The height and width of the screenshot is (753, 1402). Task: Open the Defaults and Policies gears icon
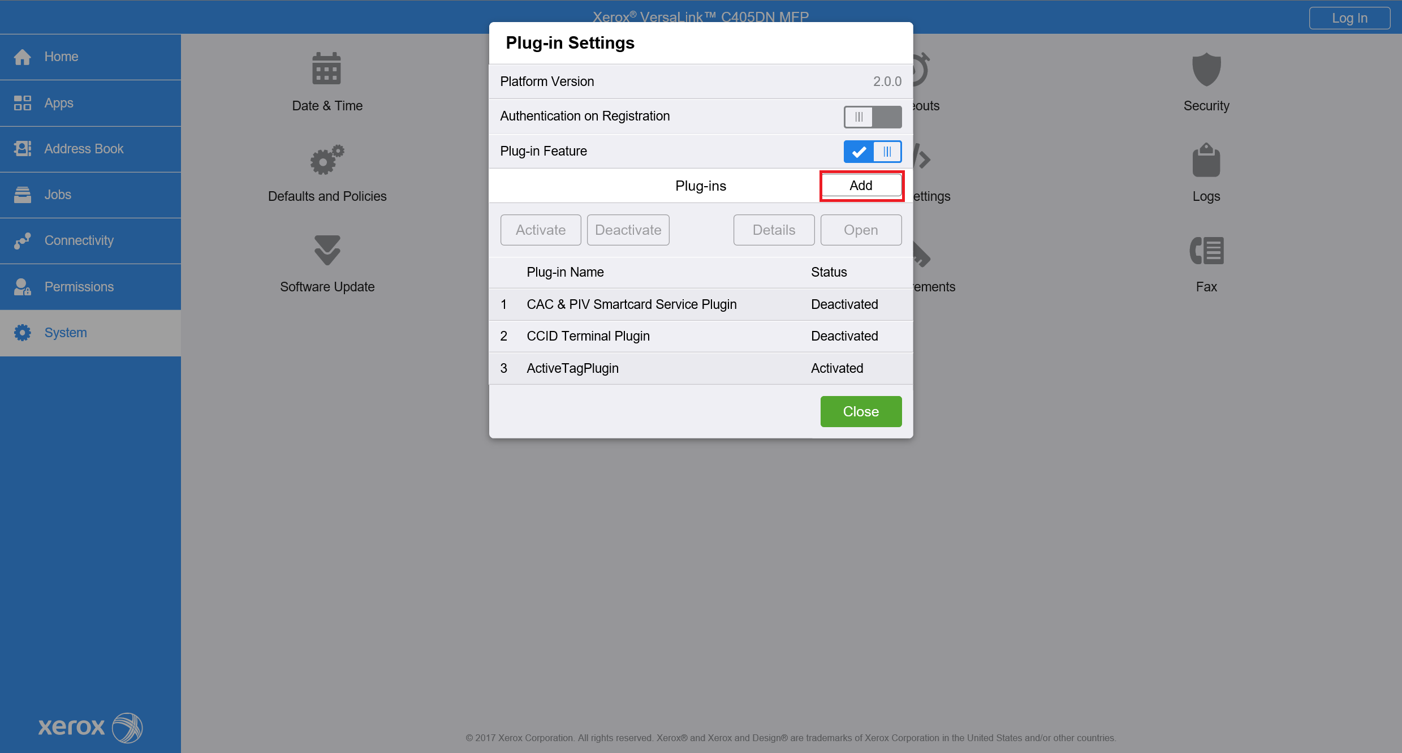pyautogui.click(x=326, y=160)
